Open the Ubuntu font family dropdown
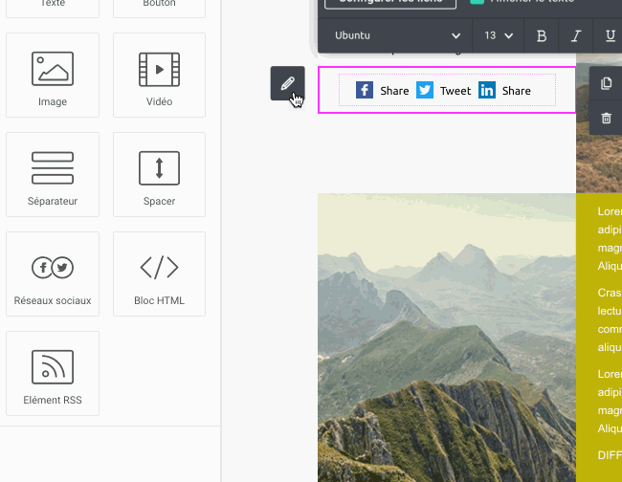The width and height of the screenshot is (622, 482). pyautogui.click(x=397, y=35)
